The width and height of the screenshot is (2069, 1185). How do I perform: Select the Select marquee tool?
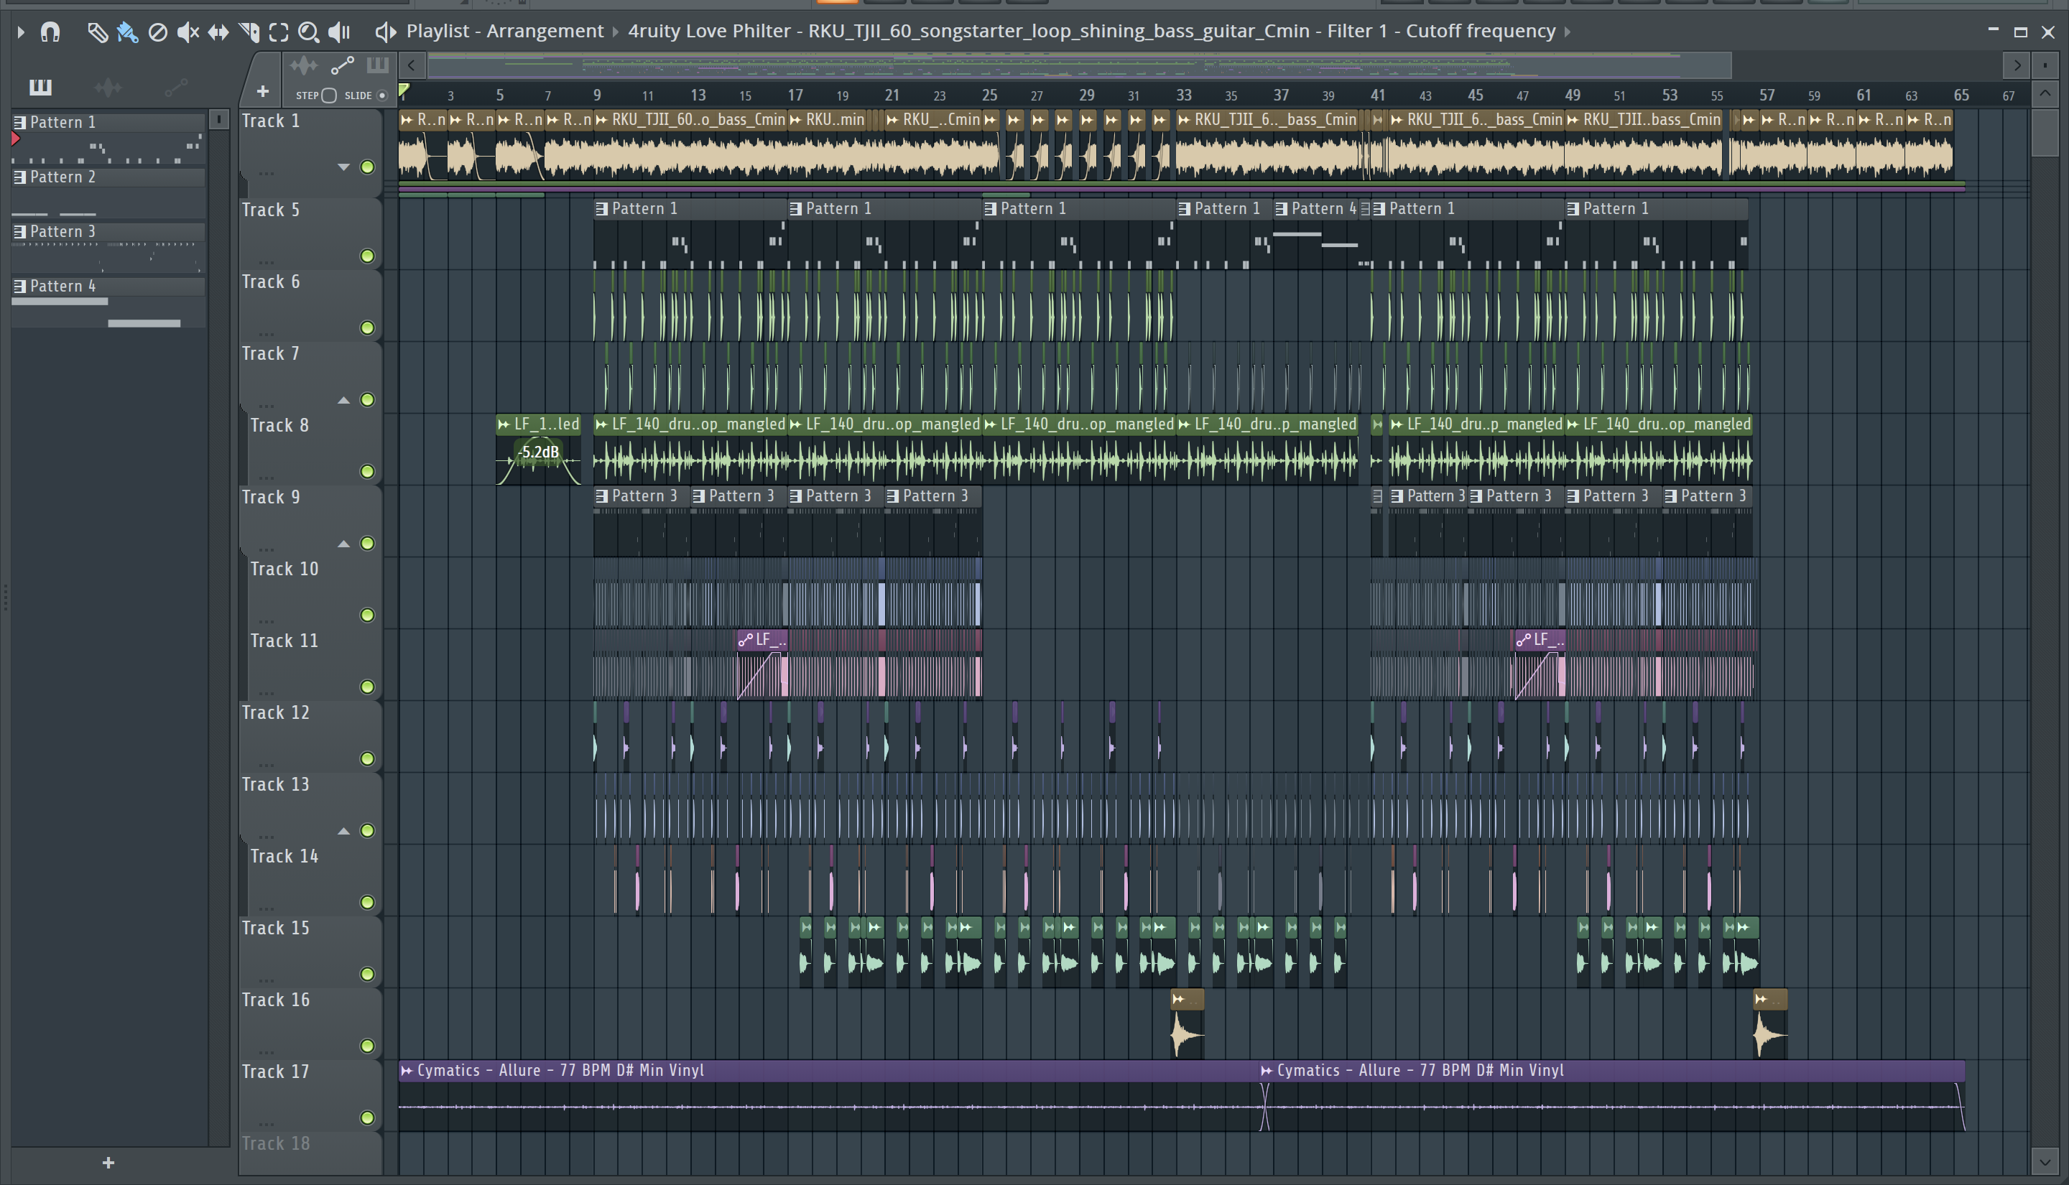pyautogui.click(x=278, y=32)
